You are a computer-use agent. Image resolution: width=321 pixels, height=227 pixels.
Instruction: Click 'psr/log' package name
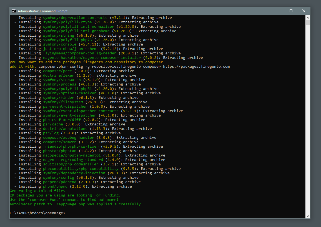click(x=51, y=133)
